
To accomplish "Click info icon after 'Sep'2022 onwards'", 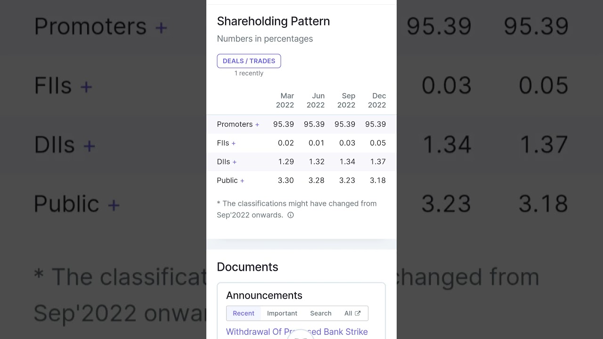I will click(291, 215).
